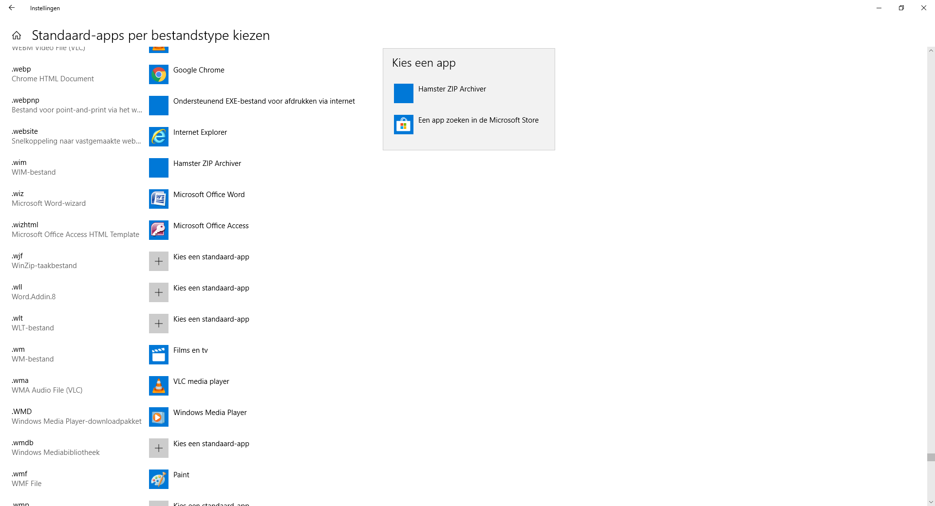Viewport: 935px width, 506px height.
Task: Open the app chooser for the .wim Hamster ZIP Archiver entry
Action: [x=205, y=168]
